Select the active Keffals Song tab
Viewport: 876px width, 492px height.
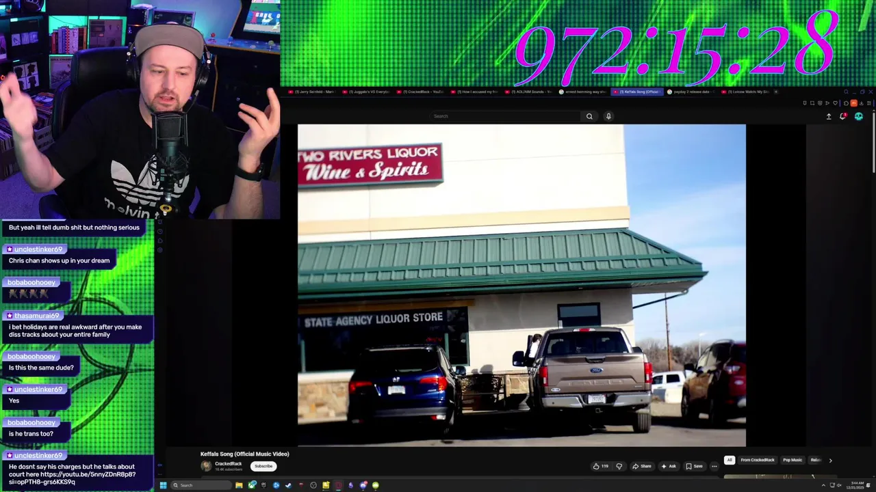point(637,92)
